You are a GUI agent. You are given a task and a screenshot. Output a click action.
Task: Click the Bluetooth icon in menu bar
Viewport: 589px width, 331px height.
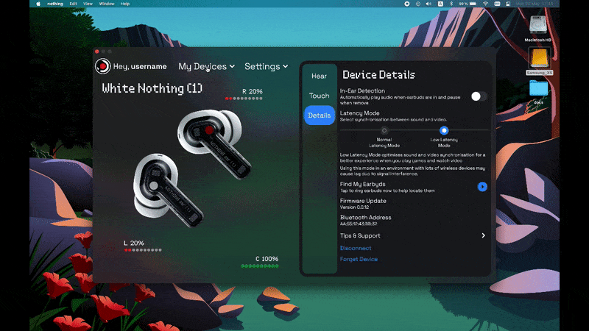pos(451,4)
